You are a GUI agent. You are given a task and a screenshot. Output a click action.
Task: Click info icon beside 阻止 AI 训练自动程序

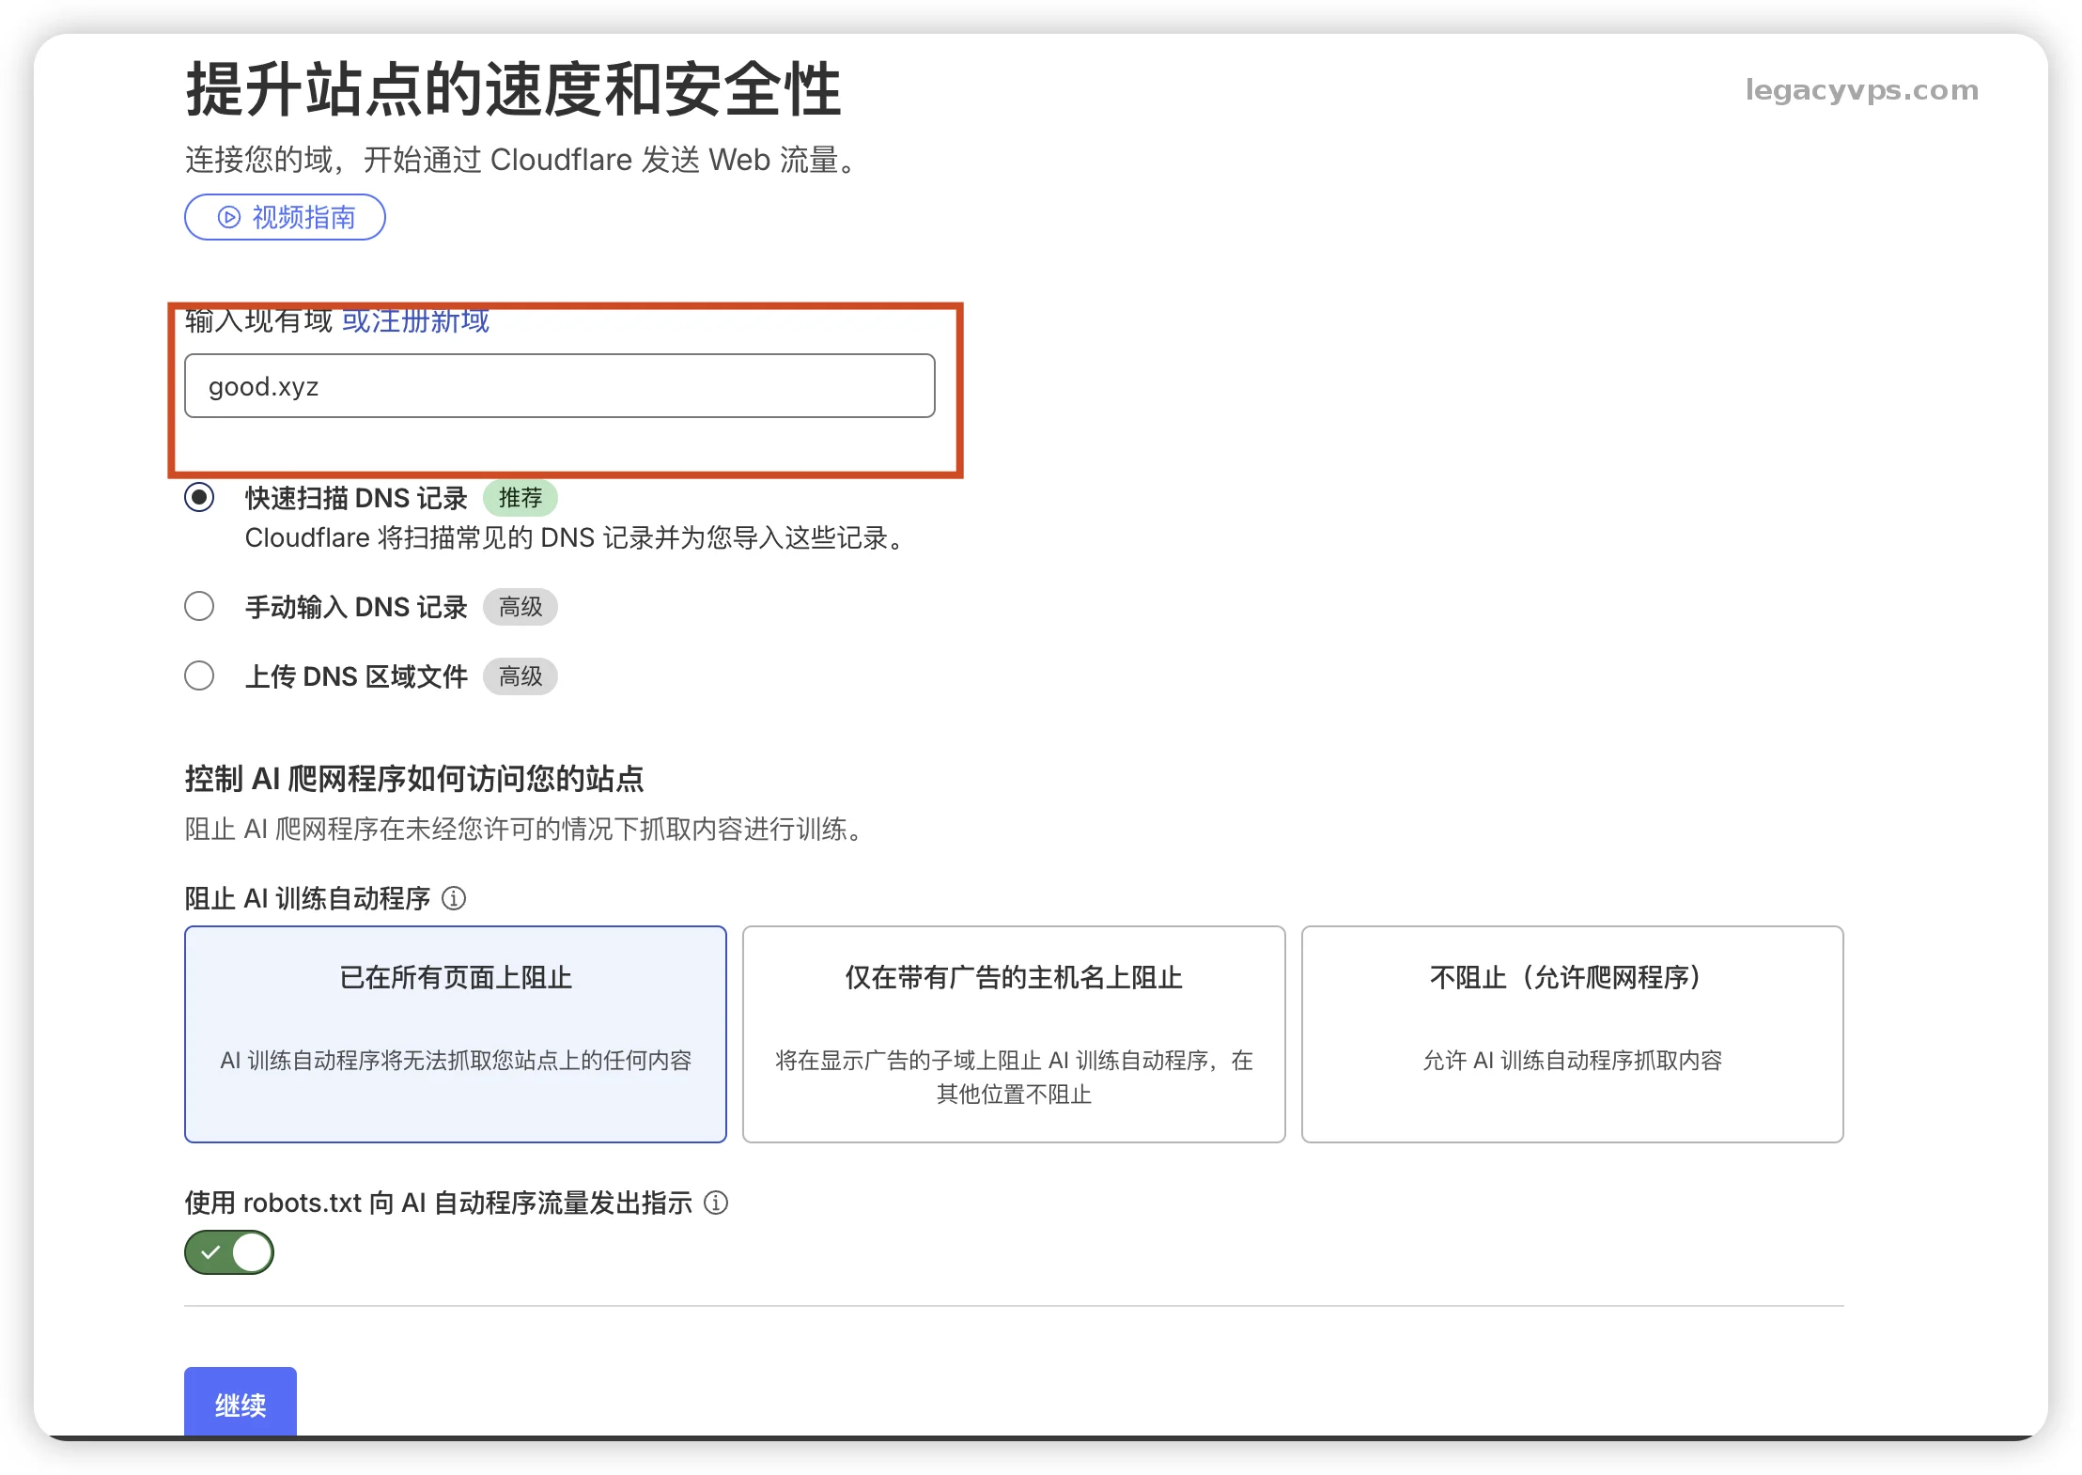[454, 898]
